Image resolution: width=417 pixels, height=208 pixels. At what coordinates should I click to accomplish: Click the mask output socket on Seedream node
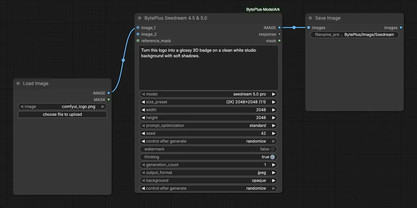279,41
